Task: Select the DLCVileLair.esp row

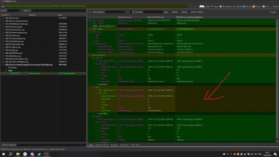Action: click(x=44, y=47)
